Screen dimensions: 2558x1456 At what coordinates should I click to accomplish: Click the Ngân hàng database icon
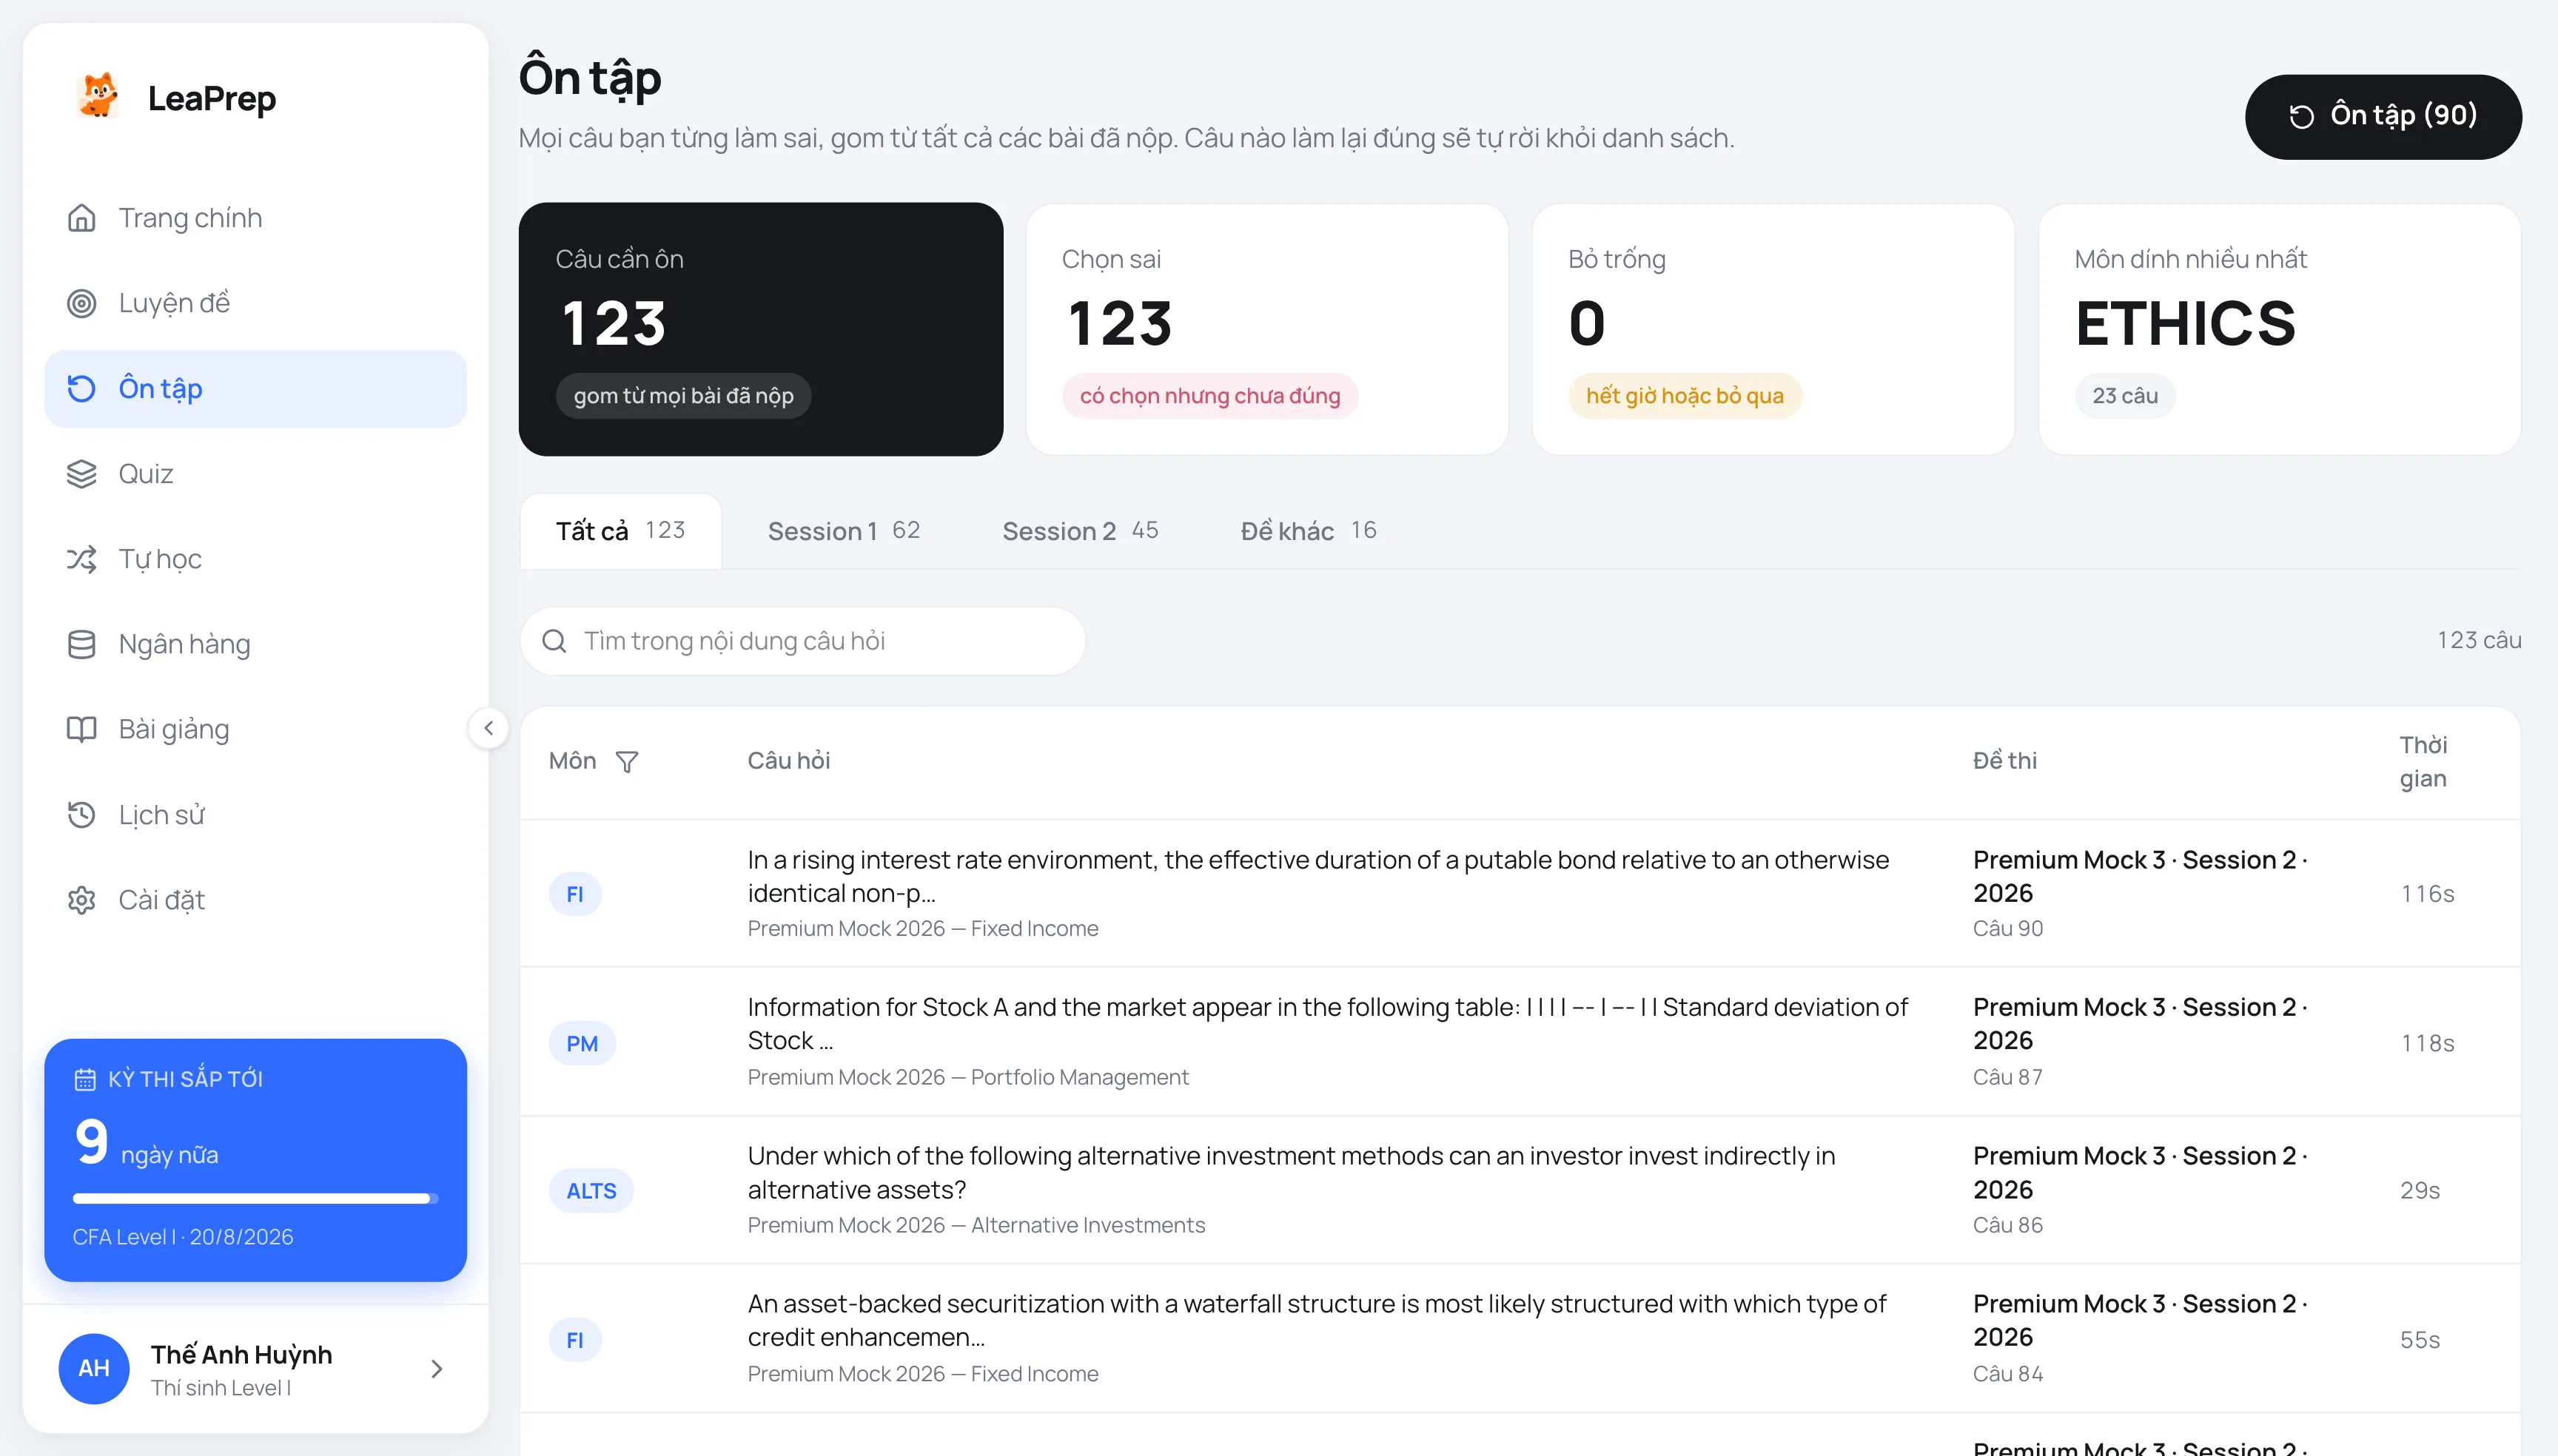click(81, 644)
